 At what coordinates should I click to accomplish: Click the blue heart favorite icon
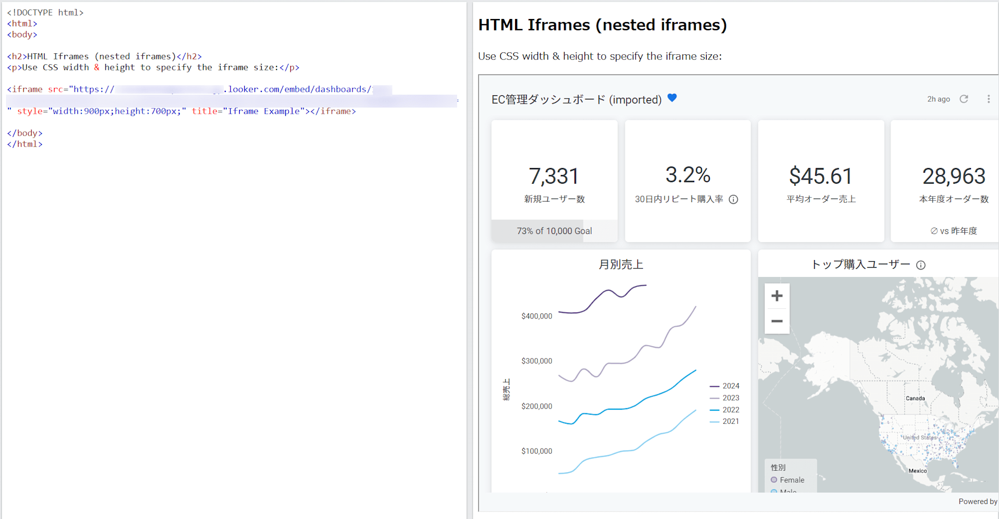[672, 98]
